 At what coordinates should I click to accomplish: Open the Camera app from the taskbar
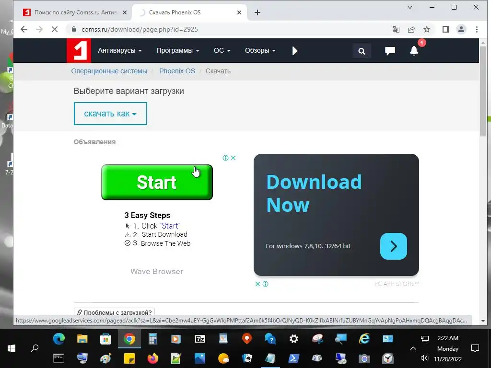[364, 358]
